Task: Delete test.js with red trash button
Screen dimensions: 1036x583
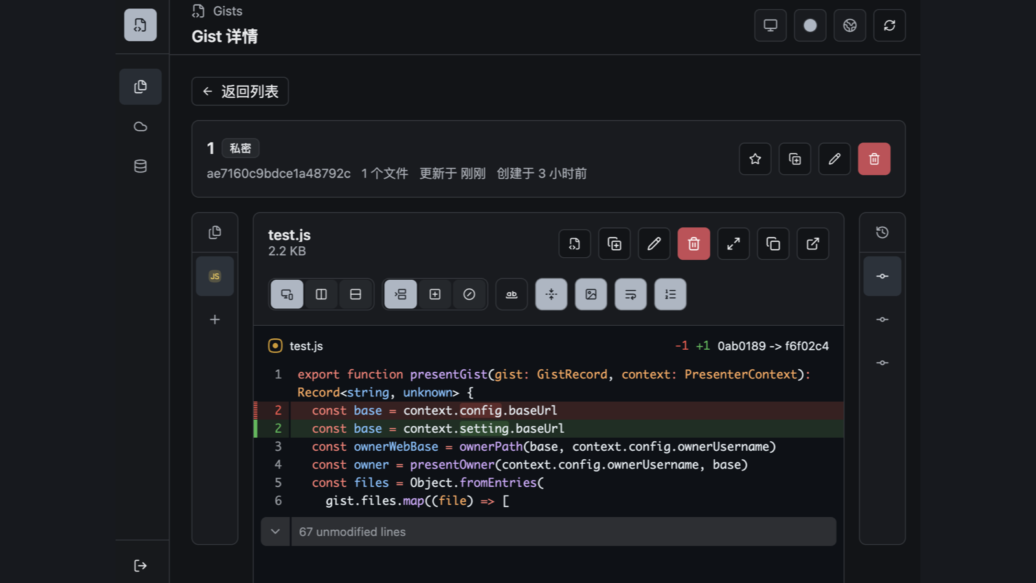Action: click(x=694, y=244)
